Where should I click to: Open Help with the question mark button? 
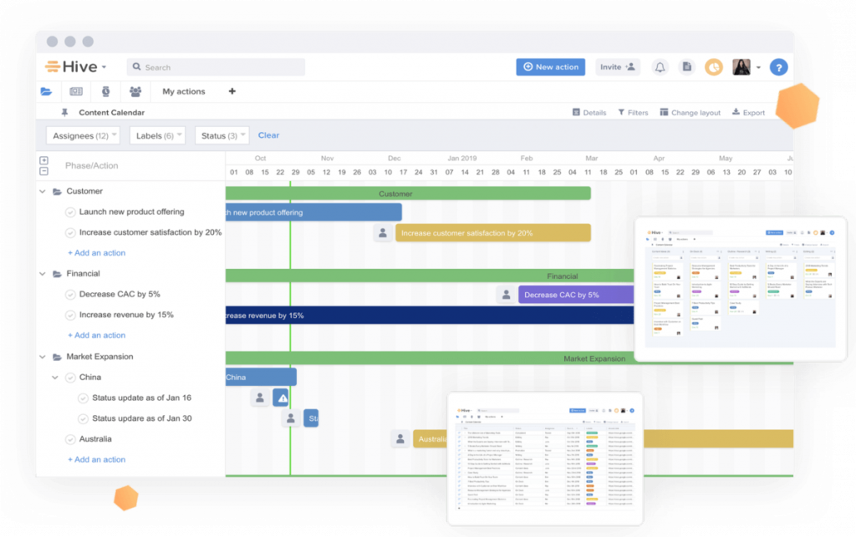tap(778, 68)
